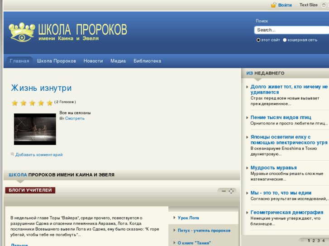Open Японцы осветили елку article
329x246 pixels.
pos(289,139)
